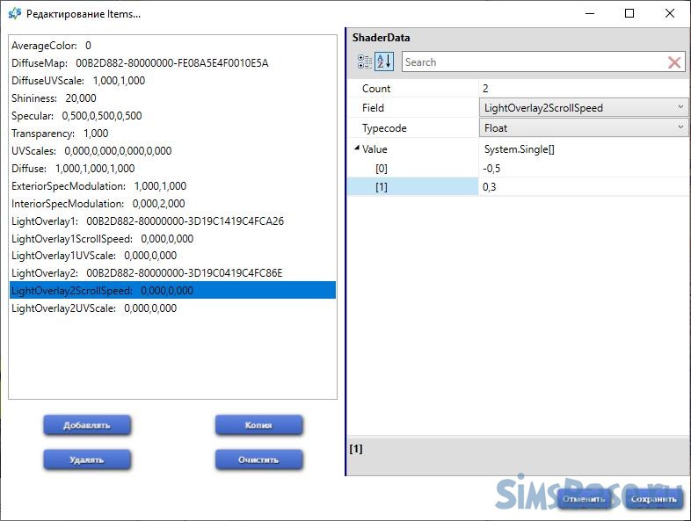Click Сохранить to save changes
Viewport: 691px width, 521px height.
click(x=655, y=500)
